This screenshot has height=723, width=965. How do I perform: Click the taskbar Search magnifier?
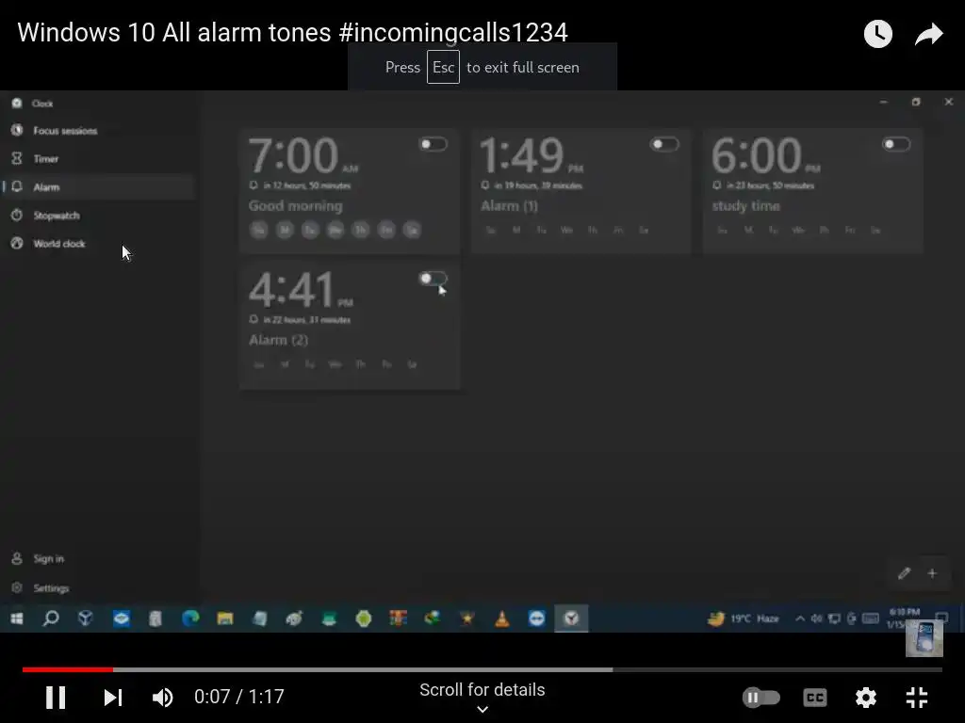point(51,619)
